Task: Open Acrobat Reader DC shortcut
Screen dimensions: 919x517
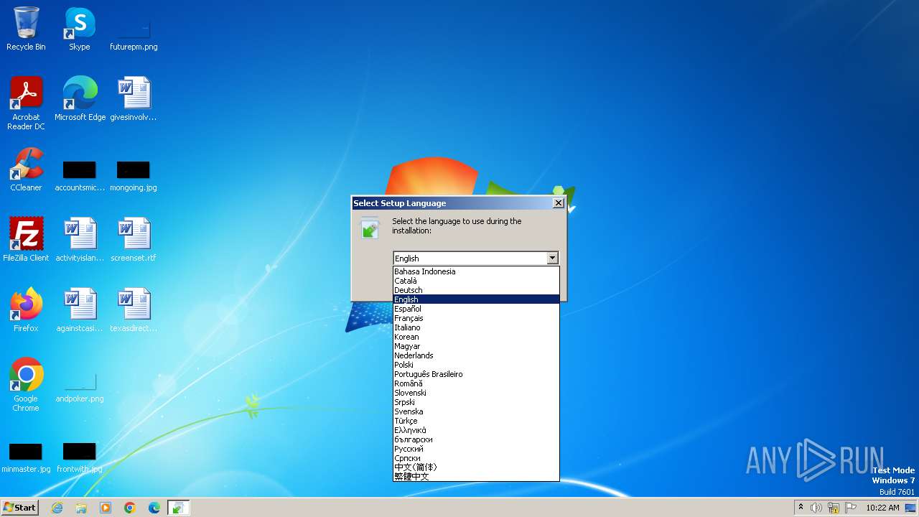Action: (26, 103)
